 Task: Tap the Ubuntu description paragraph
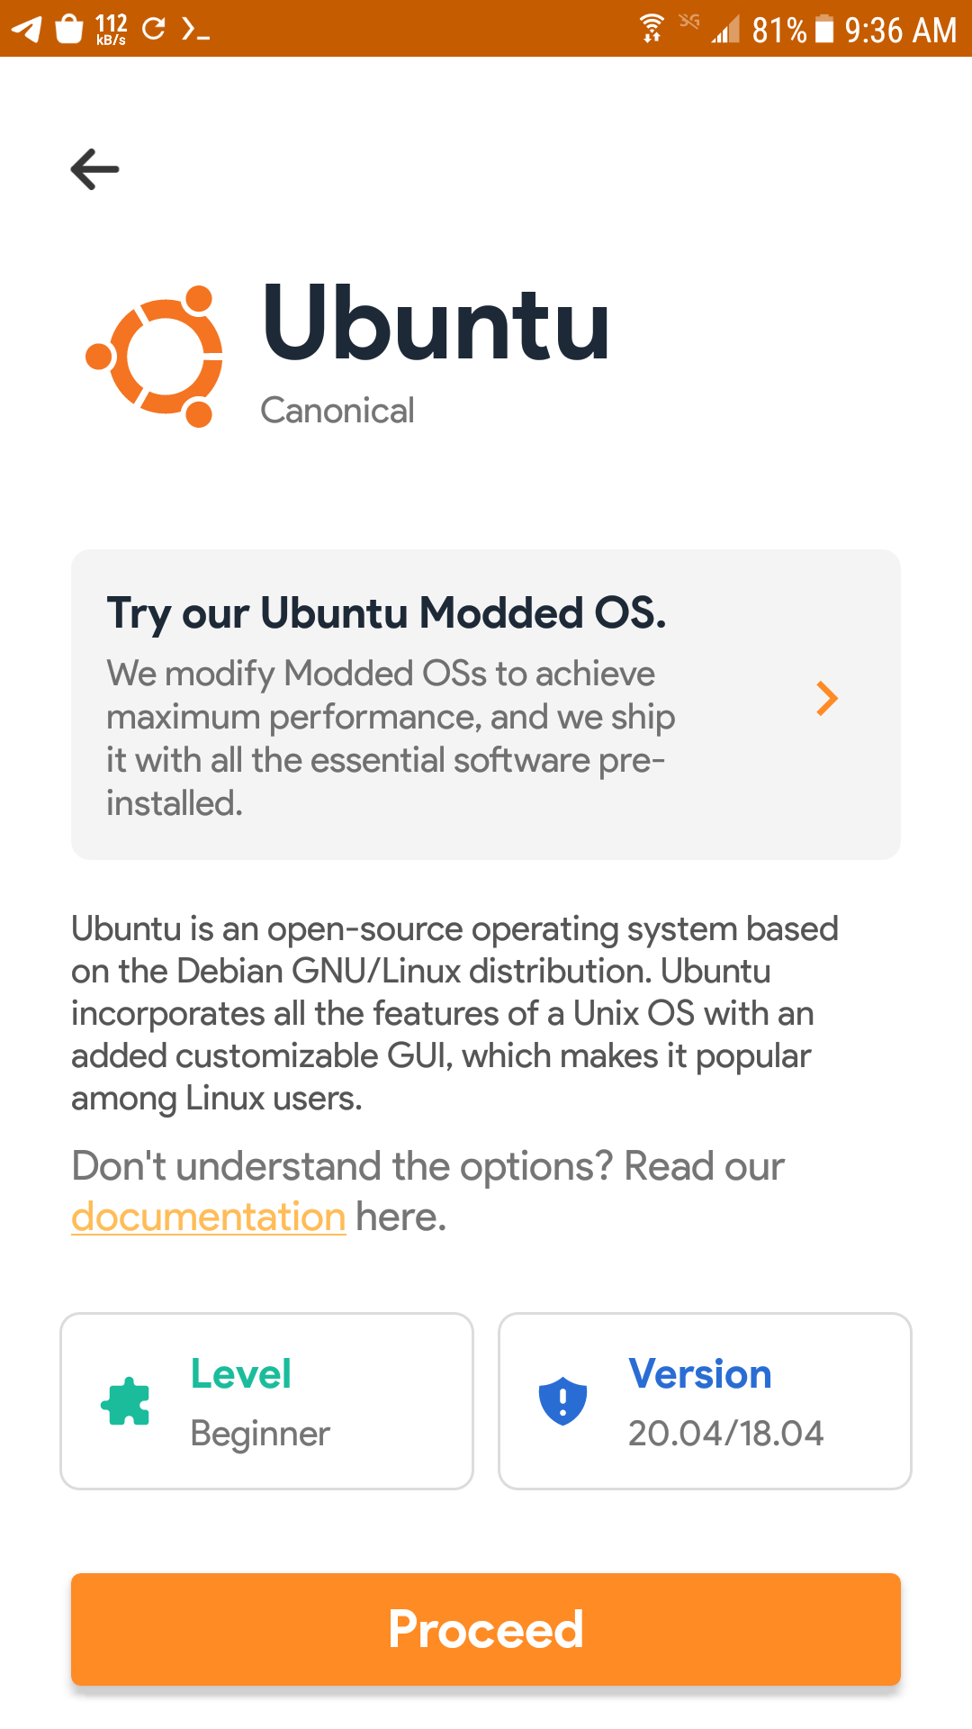click(454, 1013)
